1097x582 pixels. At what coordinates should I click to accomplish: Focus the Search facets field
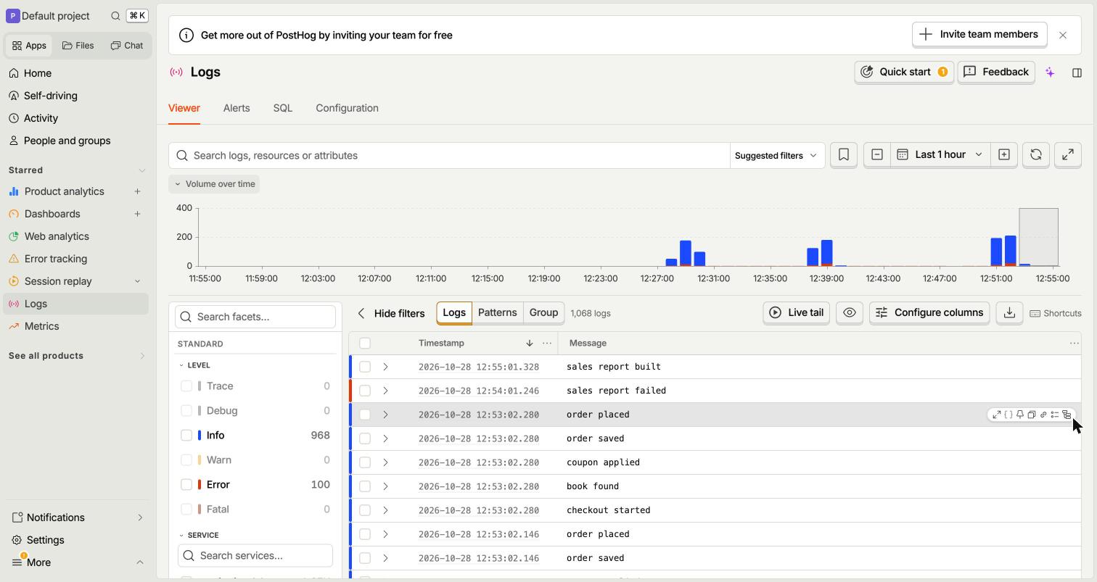(x=255, y=317)
